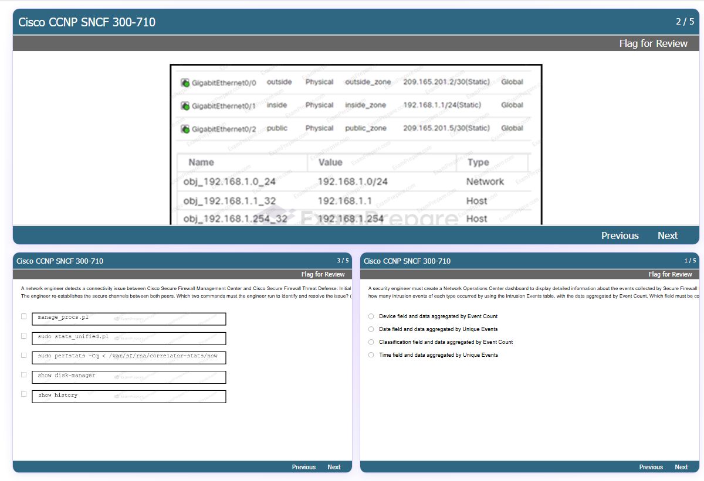Click 192.168.1.1/24(Static) address in exhibit
The image size is (704, 481).
(x=442, y=105)
